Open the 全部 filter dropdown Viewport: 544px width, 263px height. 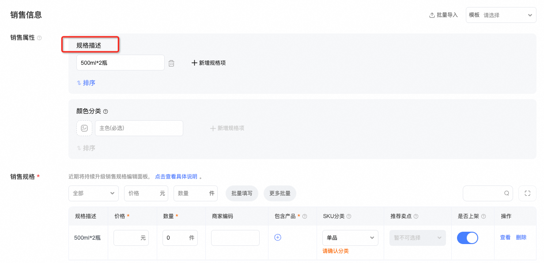(x=94, y=193)
